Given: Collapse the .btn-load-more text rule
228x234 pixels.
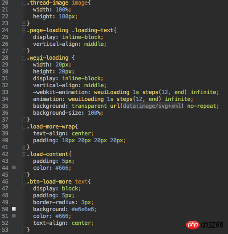Looking at the screenshot, I should pyautogui.click(x=24, y=182).
